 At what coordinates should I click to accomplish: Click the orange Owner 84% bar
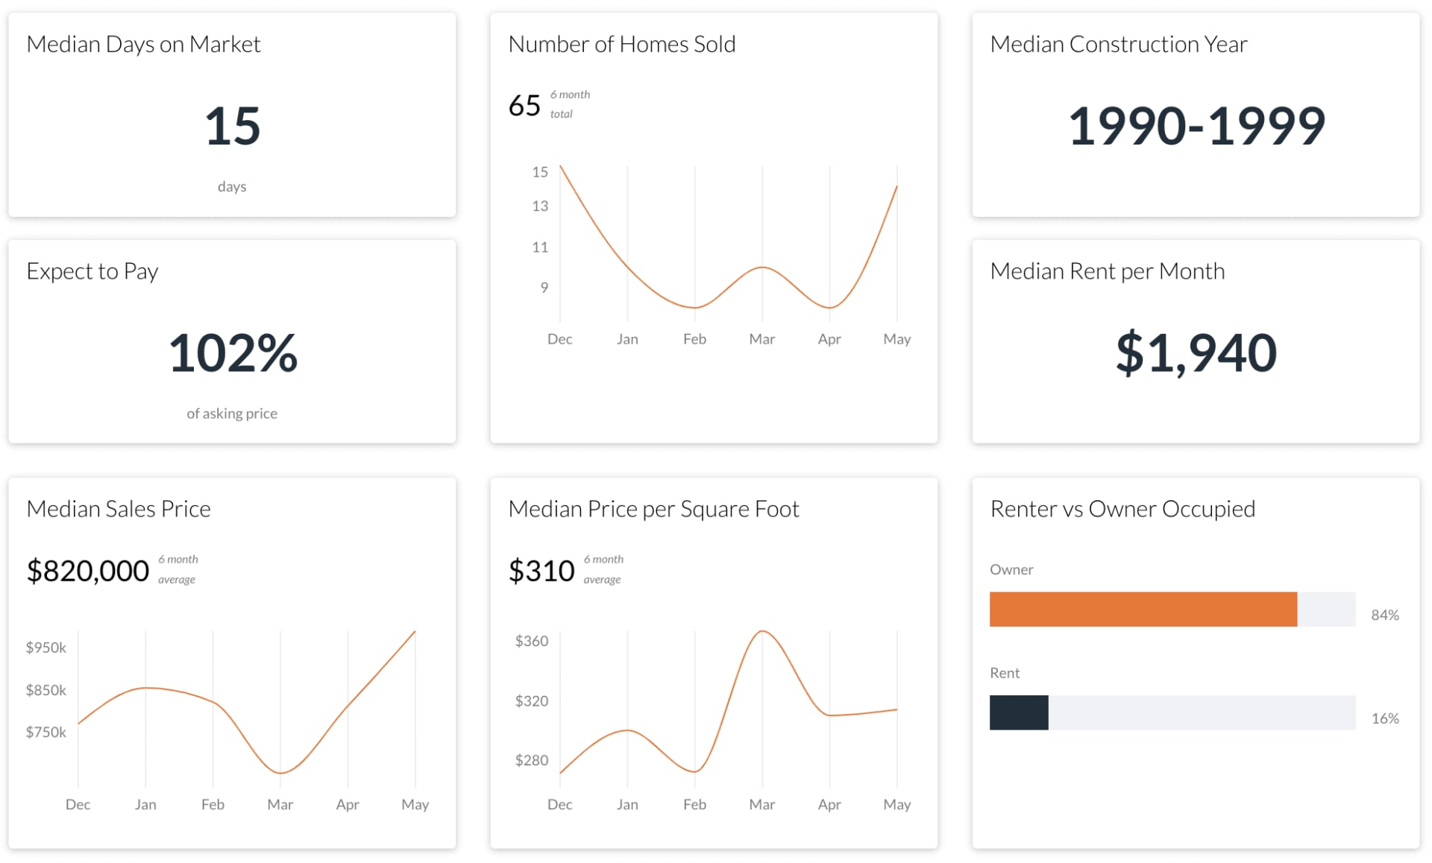point(1143,609)
